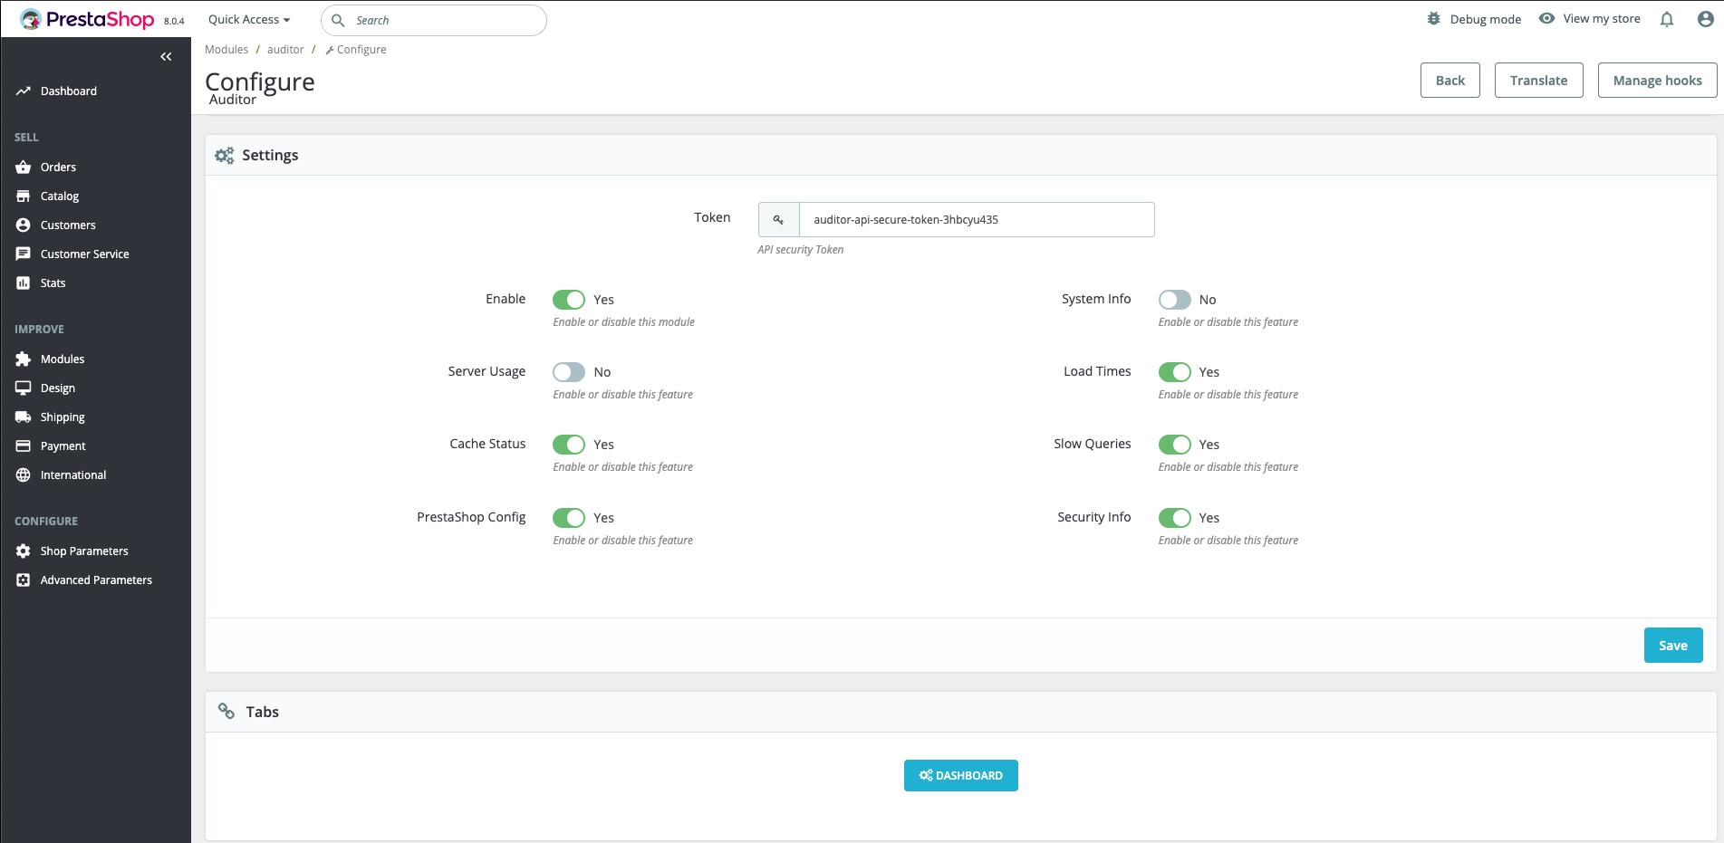This screenshot has height=843, width=1724.
Task: Click the View my store eye icon
Action: 1546,18
